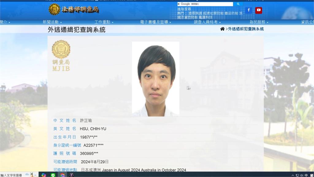Image resolution: width=314 pixels, height=177 pixels.
Task: Expand the 工作重點 dropdown menu
Action: tap(104, 22)
